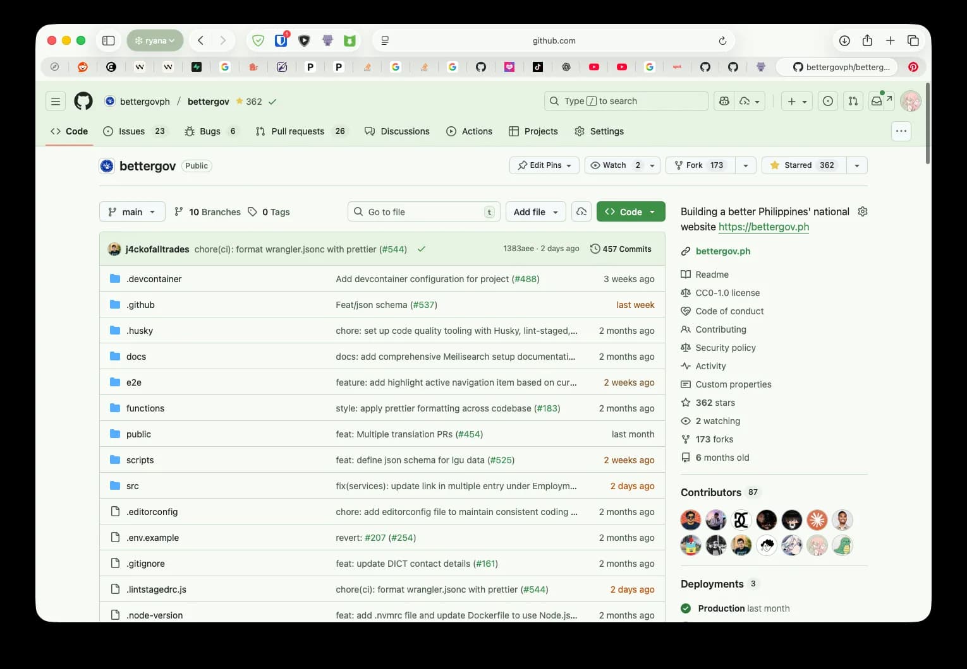Click the three-dot more options button
967x669 pixels.
901,131
